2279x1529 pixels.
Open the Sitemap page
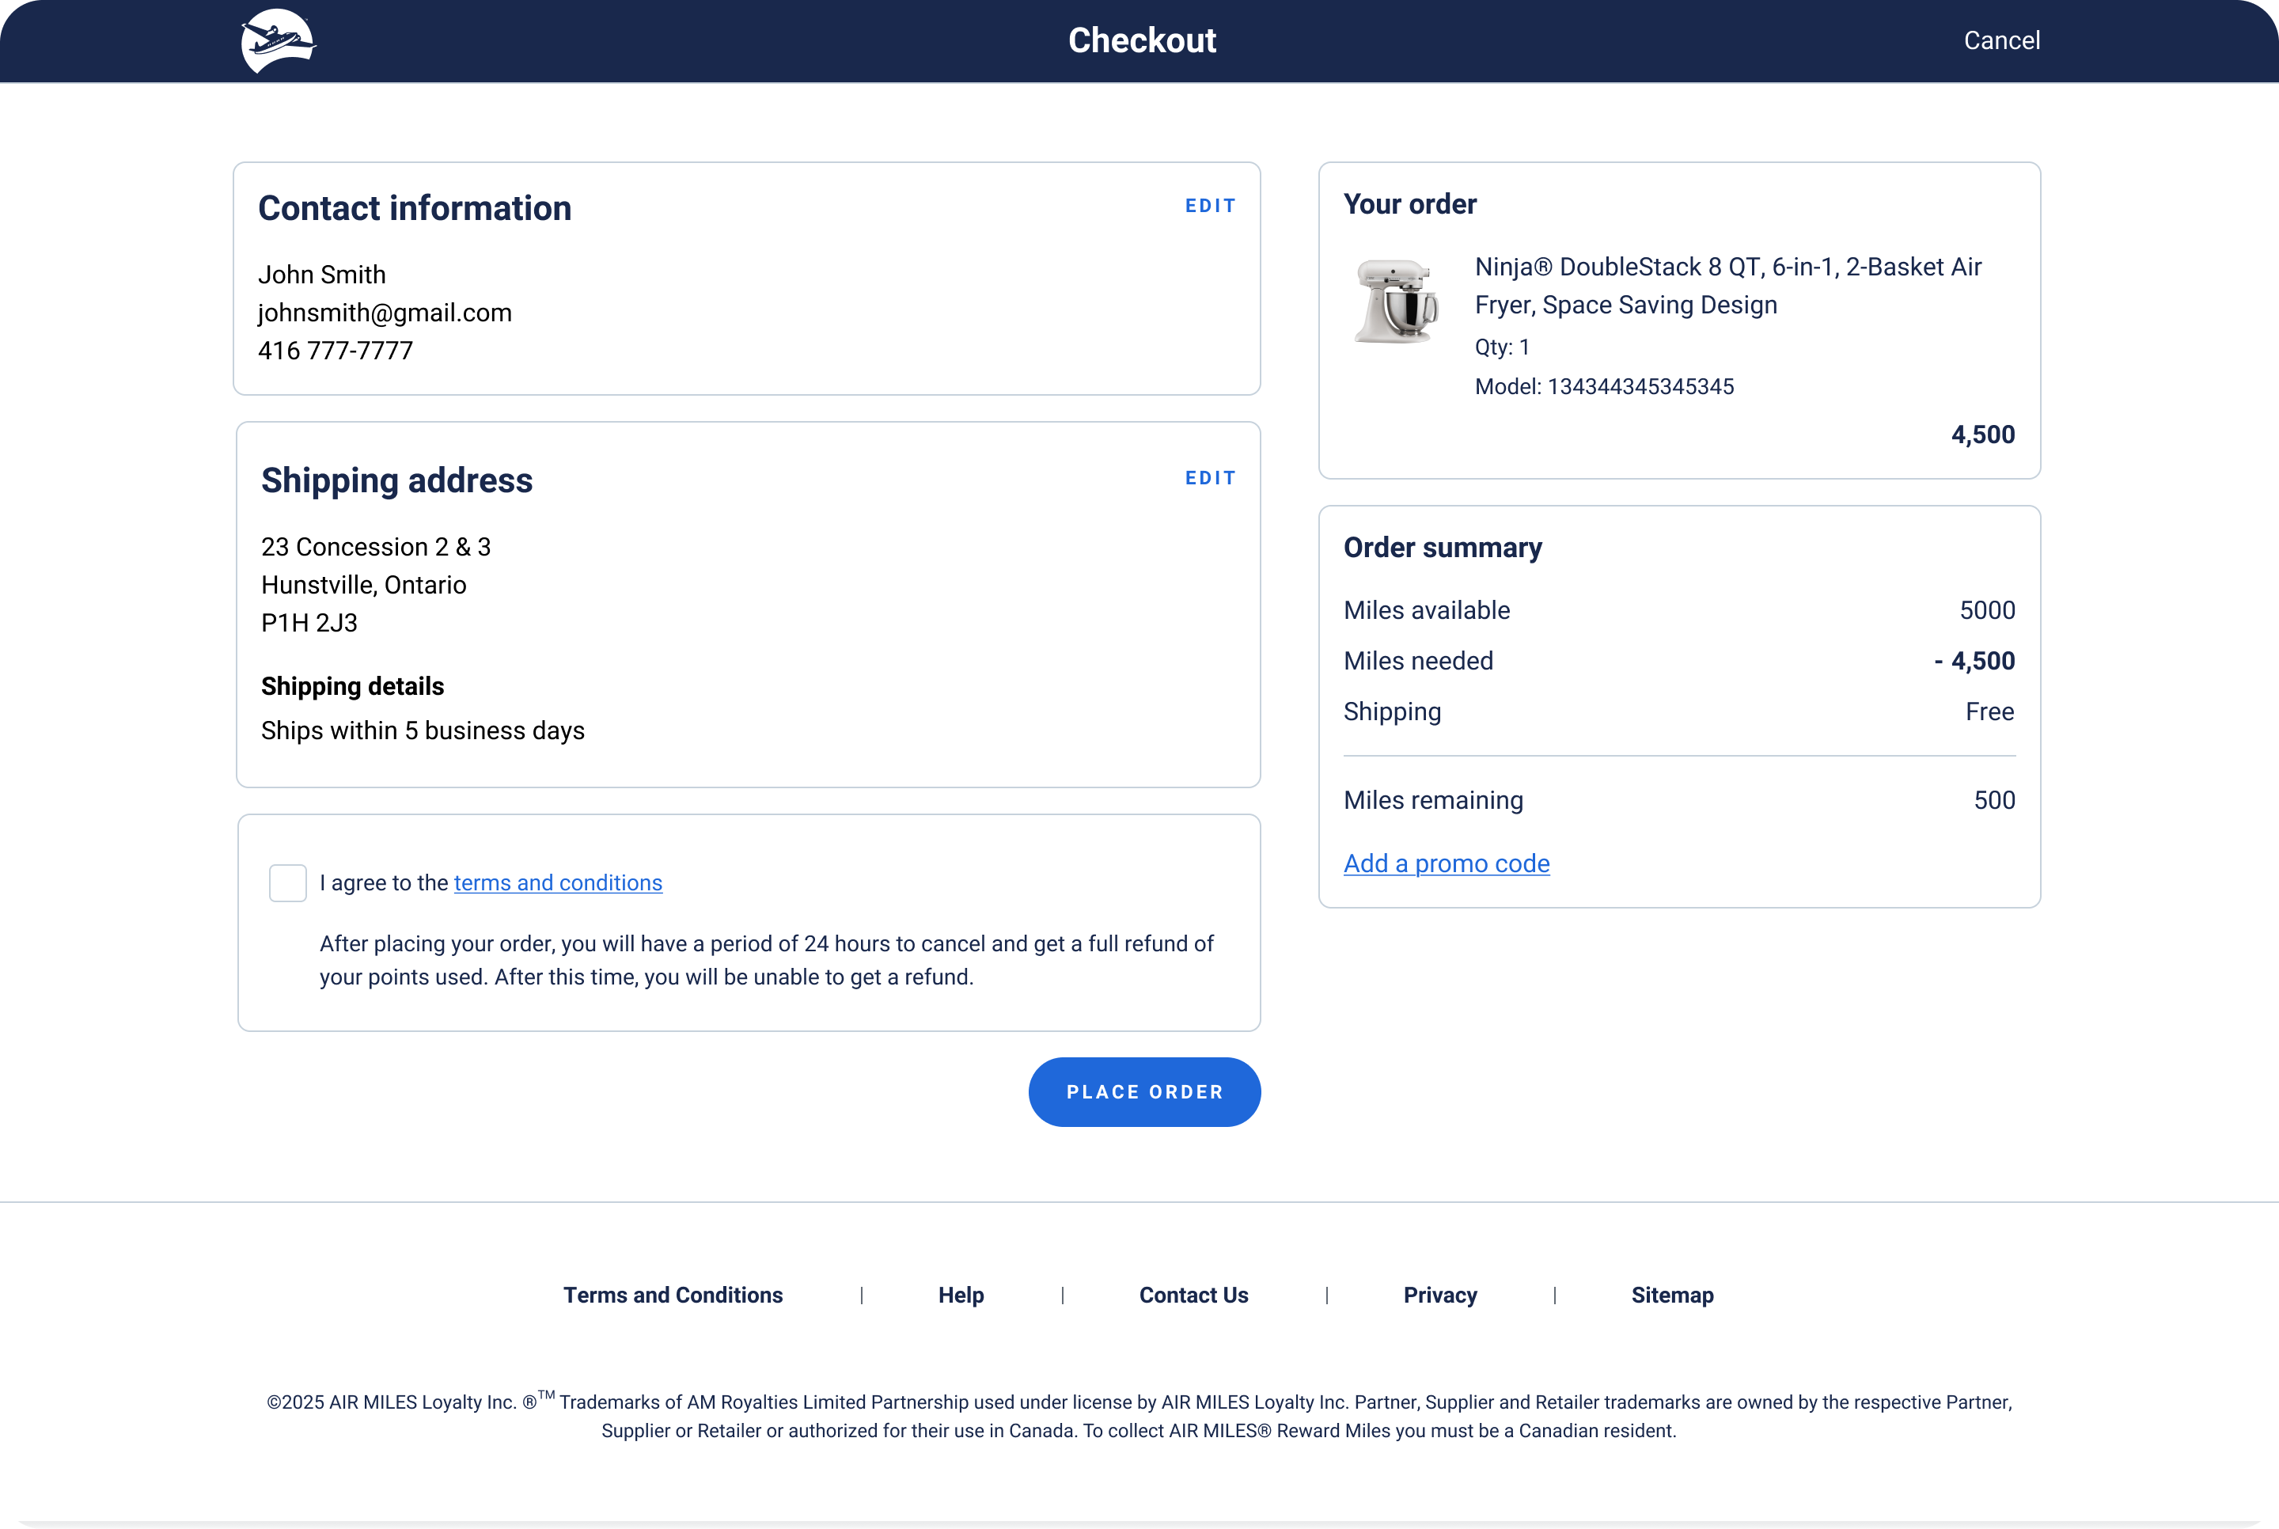point(1672,1295)
